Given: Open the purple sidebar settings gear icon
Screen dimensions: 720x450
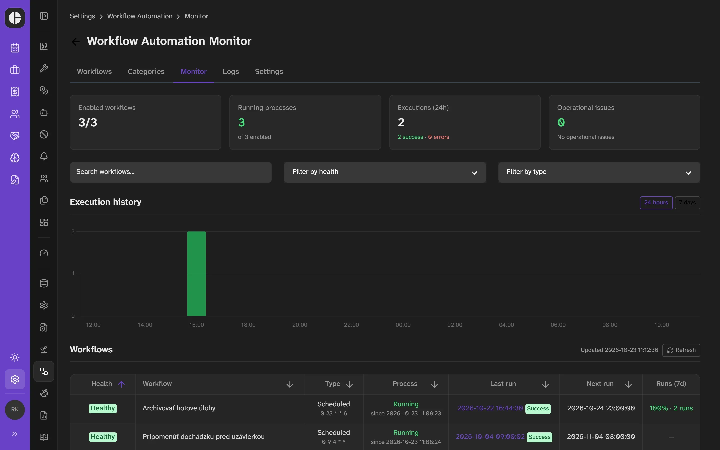Looking at the screenshot, I should (x=15, y=379).
